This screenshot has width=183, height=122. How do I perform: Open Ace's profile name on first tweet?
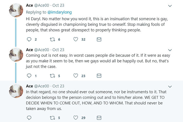pos(29,5)
